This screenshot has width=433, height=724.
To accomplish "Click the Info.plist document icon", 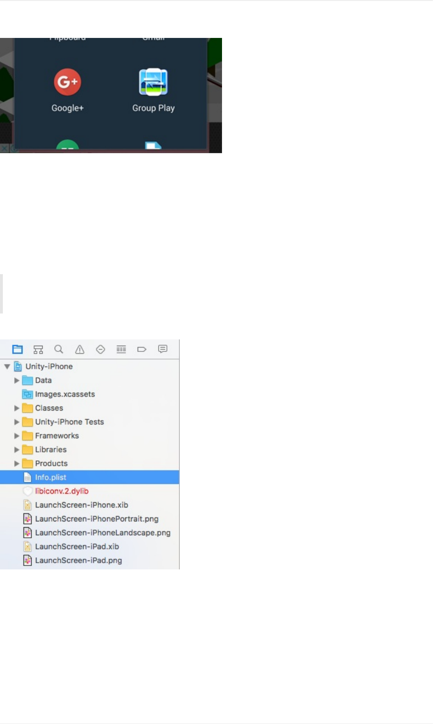I will coord(28,477).
